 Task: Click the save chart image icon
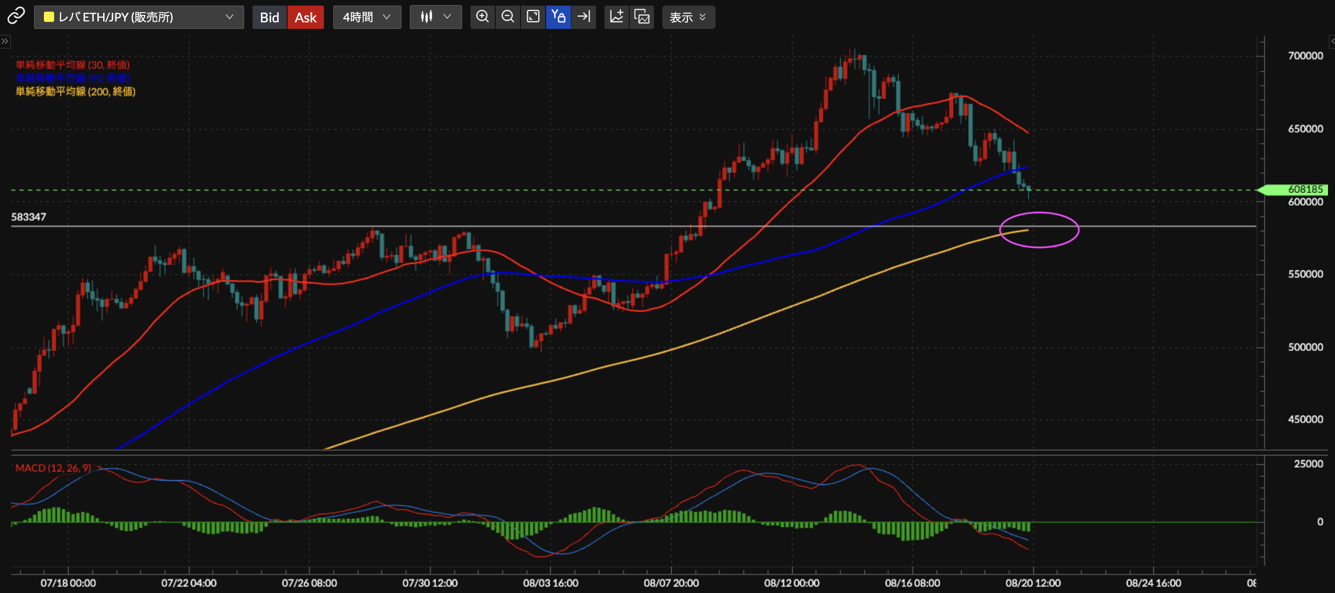click(x=641, y=17)
